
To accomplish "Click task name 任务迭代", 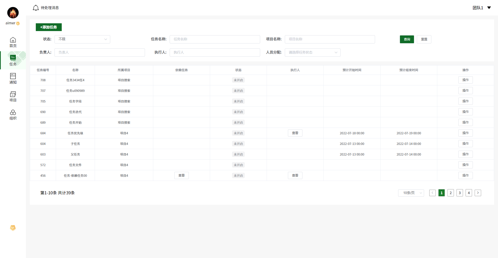I will click(x=75, y=112).
